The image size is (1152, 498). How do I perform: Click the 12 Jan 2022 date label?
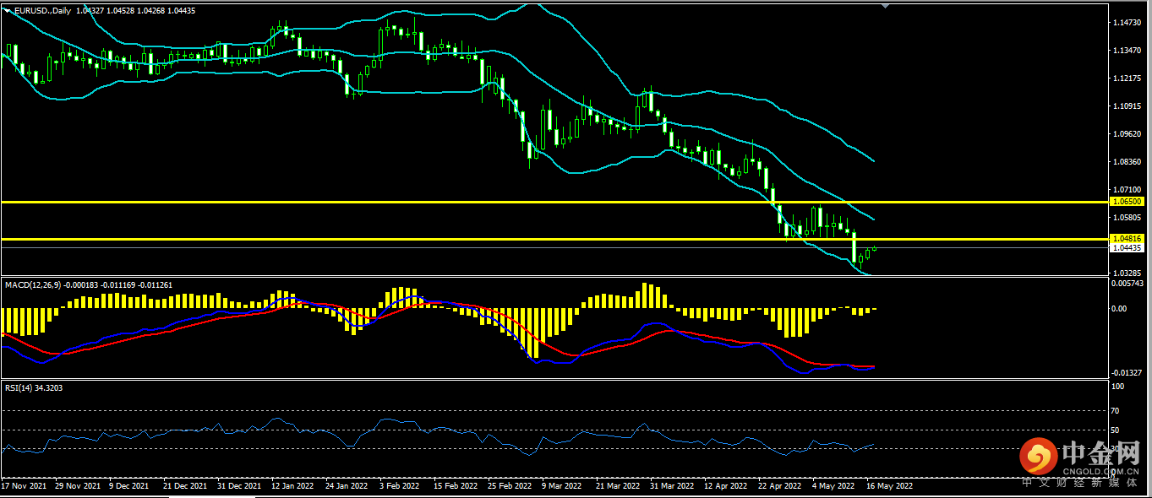pyautogui.click(x=293, y=486)
